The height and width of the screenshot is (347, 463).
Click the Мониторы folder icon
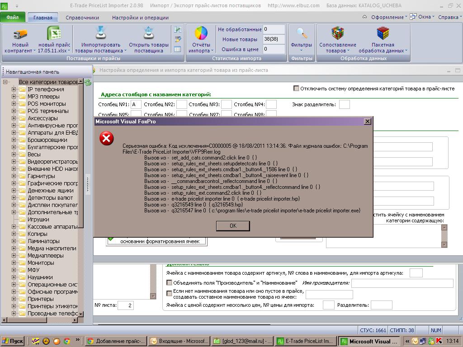22,263
